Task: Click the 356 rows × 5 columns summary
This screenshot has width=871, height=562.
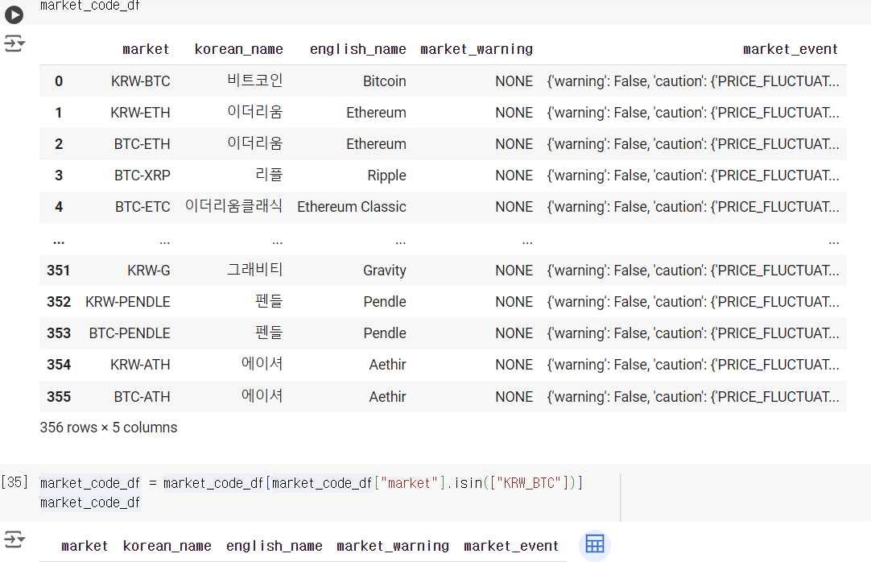Action: (x=109, y=428)
